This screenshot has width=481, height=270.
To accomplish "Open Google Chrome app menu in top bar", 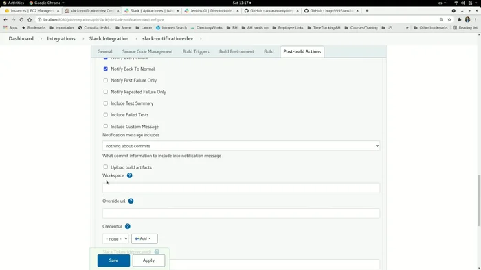I will (x=47, y=3).
